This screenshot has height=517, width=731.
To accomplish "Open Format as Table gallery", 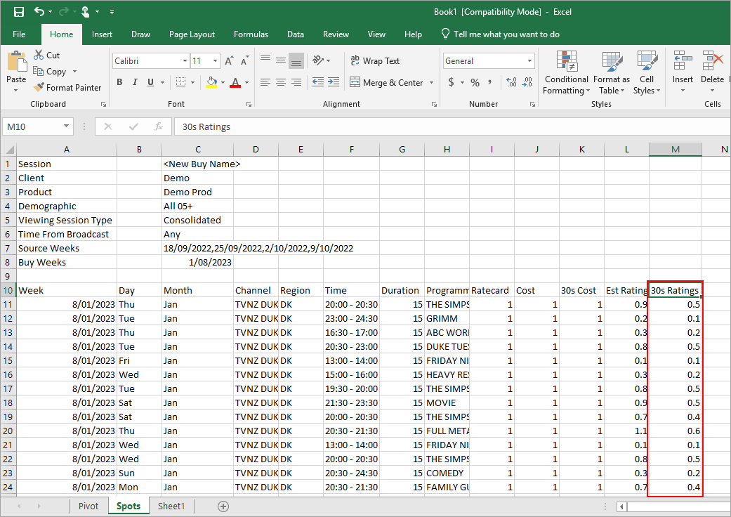I will pyautogui.click(x=612, y=73).
